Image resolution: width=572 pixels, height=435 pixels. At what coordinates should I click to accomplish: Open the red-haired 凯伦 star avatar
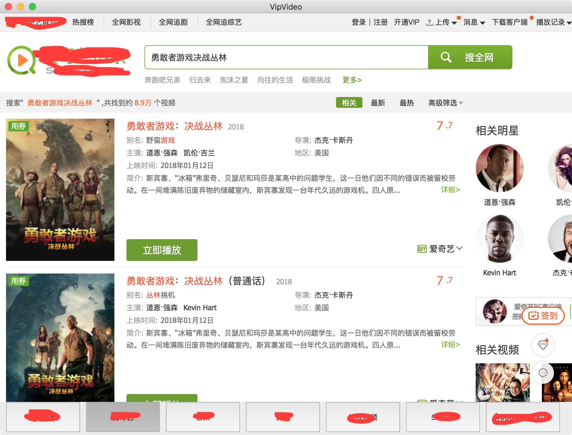pyautogui.click(x=561, y=168)
